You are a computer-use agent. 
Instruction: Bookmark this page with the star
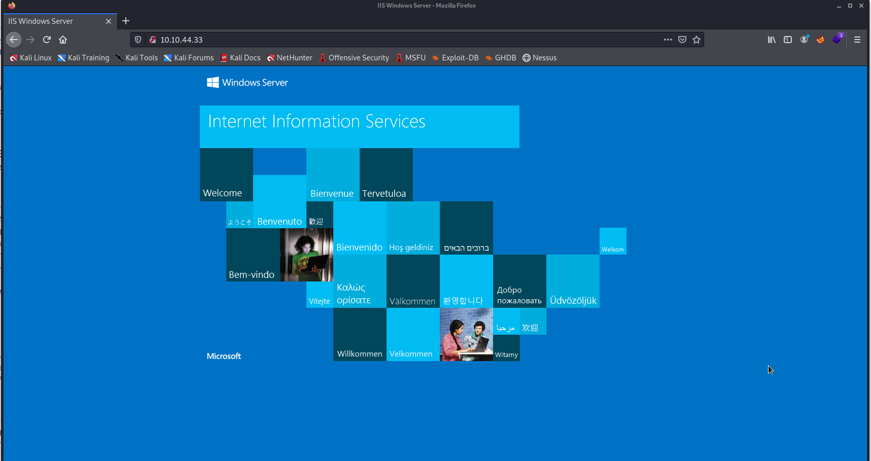(x=696, y=40)
